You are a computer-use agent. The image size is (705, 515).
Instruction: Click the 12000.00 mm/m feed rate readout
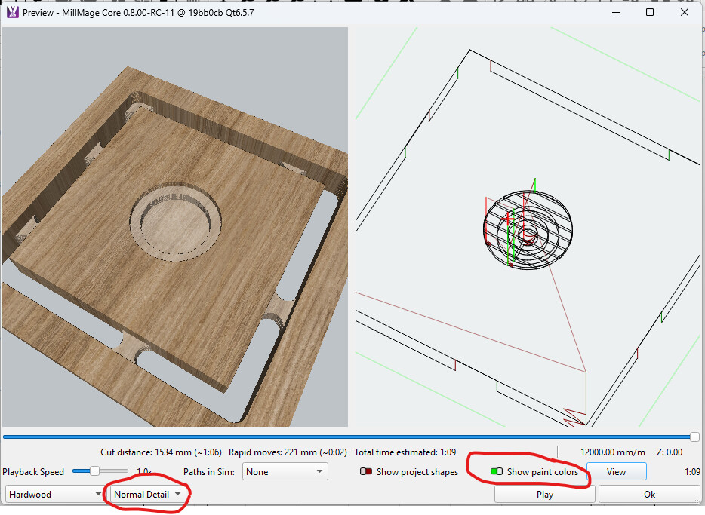pos(610,452)
